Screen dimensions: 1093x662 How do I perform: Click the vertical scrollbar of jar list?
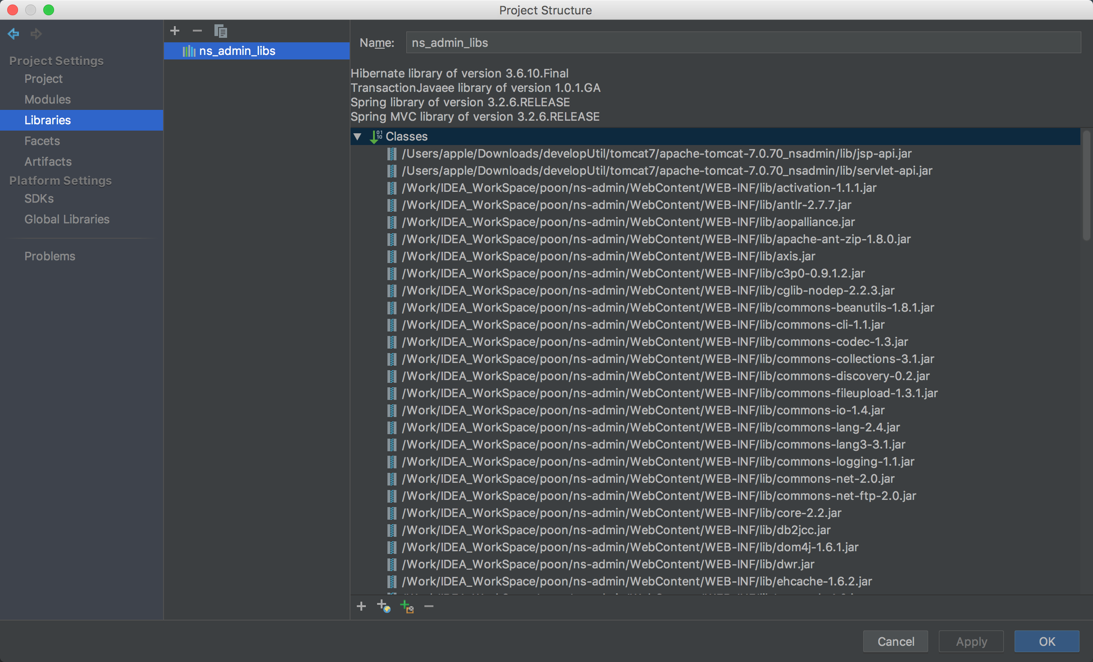pyautogui.click(x=1086, y=185)
